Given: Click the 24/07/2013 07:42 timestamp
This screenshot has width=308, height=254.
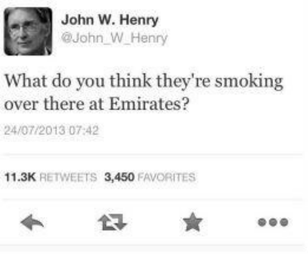Looking at the screenshot, I should [x=51, y=131].
